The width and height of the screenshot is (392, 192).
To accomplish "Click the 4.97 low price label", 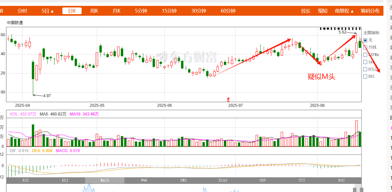I will tap(47, 96).
